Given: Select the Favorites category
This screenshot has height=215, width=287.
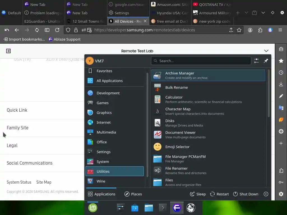Looking at the screenshot, I should pyautogui.click(x=115, y=71).
